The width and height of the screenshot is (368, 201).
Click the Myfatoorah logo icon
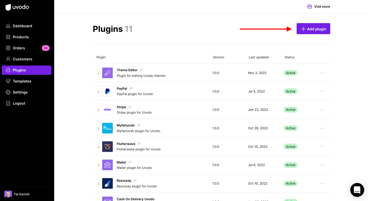click(107, 128)
